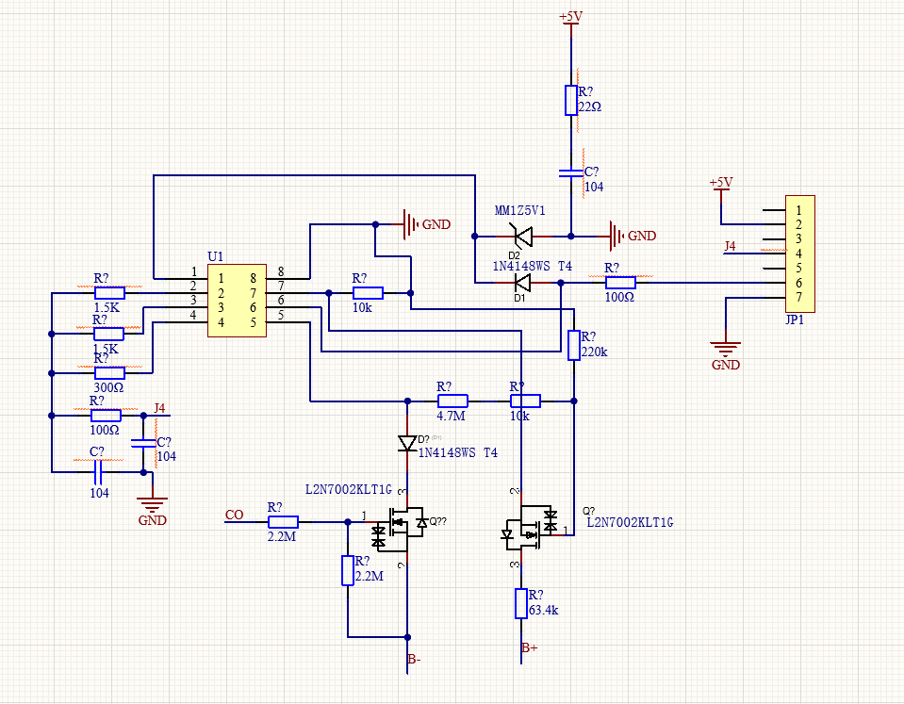Select the Q? MOSFET symbol above 63.4k resistor
The image size is (904, 704).
[531, 528]
